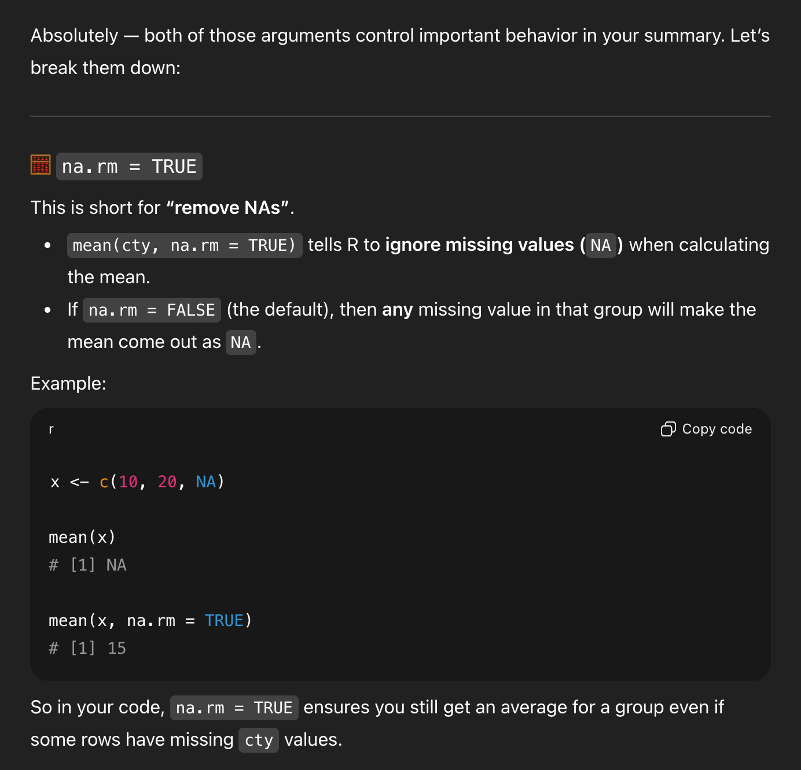
Task: Click the inline code 'mean(cty, na.rm = TRUE)'
Action: [184, 245]
